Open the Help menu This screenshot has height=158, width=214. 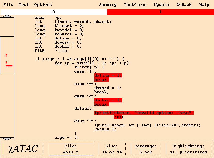(x=204, y=5)
